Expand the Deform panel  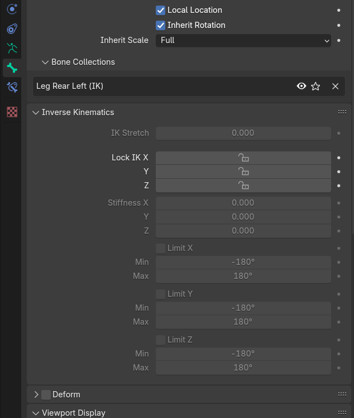pyautogui.click(x=36, y=395)
